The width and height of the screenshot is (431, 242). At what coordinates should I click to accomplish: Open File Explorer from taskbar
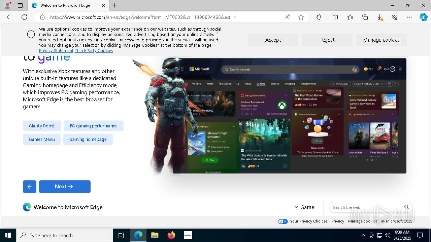click(x=155, y=235)
